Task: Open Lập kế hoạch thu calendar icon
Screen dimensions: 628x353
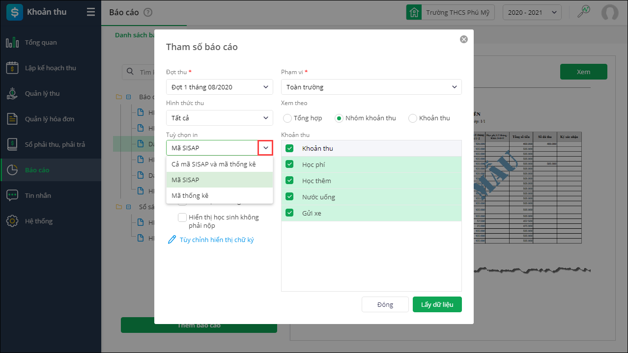Action: tap(12, 68)
